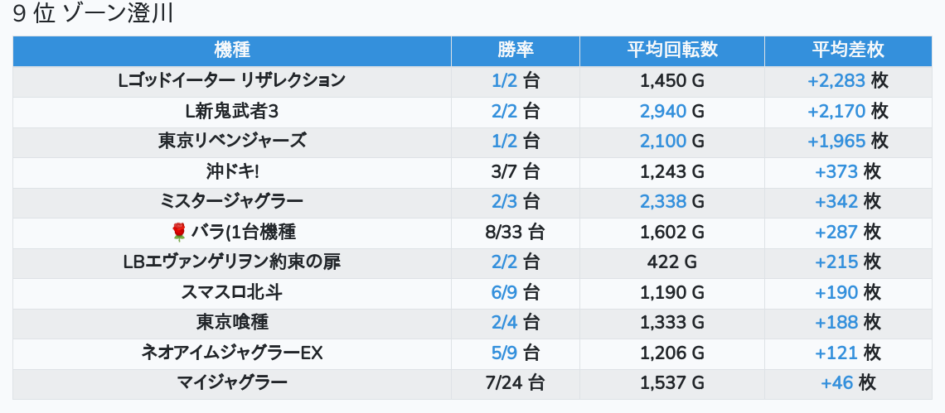Select the スマスロ北斗 machine name
This screenshot has width=945, height=413.
point(232,291)
